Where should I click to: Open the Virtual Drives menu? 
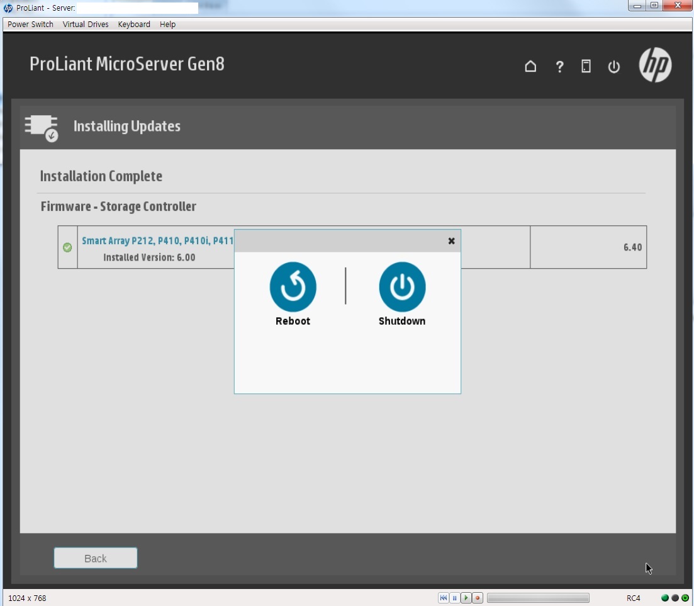(x=86, y=25)
